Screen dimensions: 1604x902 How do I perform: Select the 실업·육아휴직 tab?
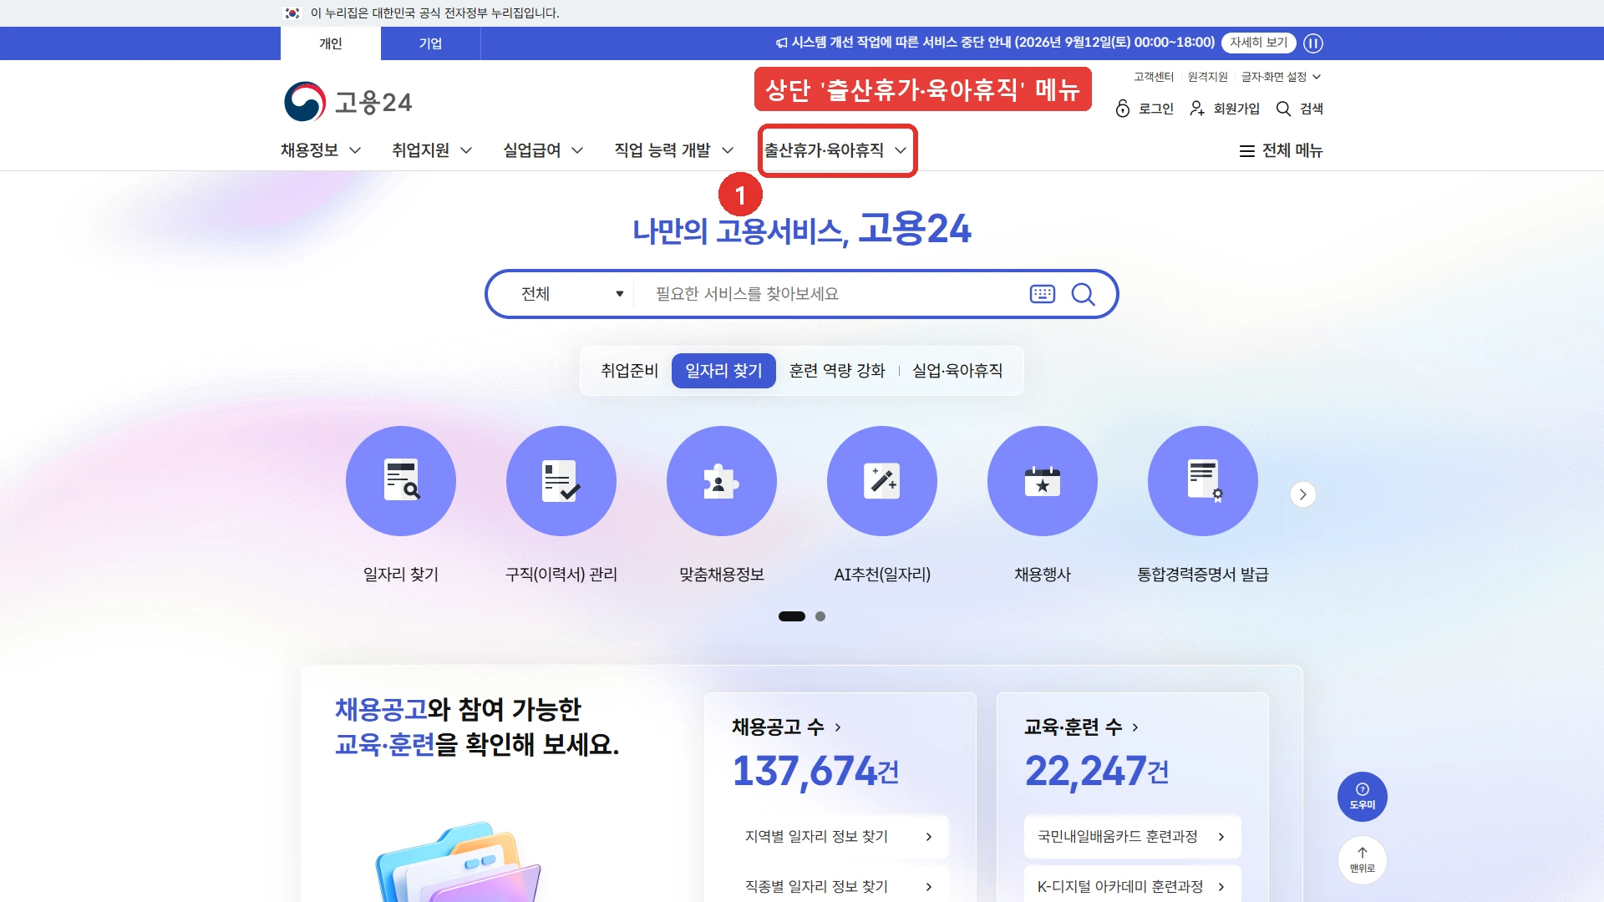pos(957,371)
